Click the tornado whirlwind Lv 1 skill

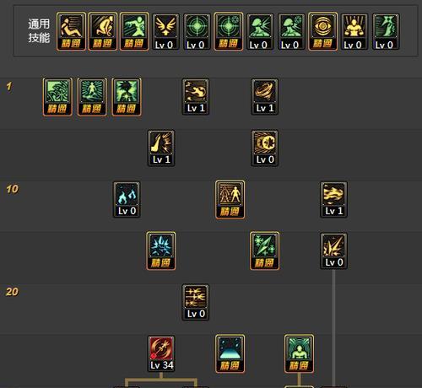tap(264, 97)
